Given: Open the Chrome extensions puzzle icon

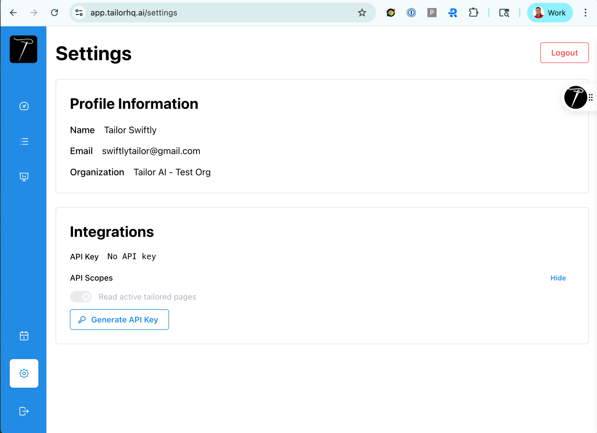Looking at the screenshot, I should (x=473, y=13).
